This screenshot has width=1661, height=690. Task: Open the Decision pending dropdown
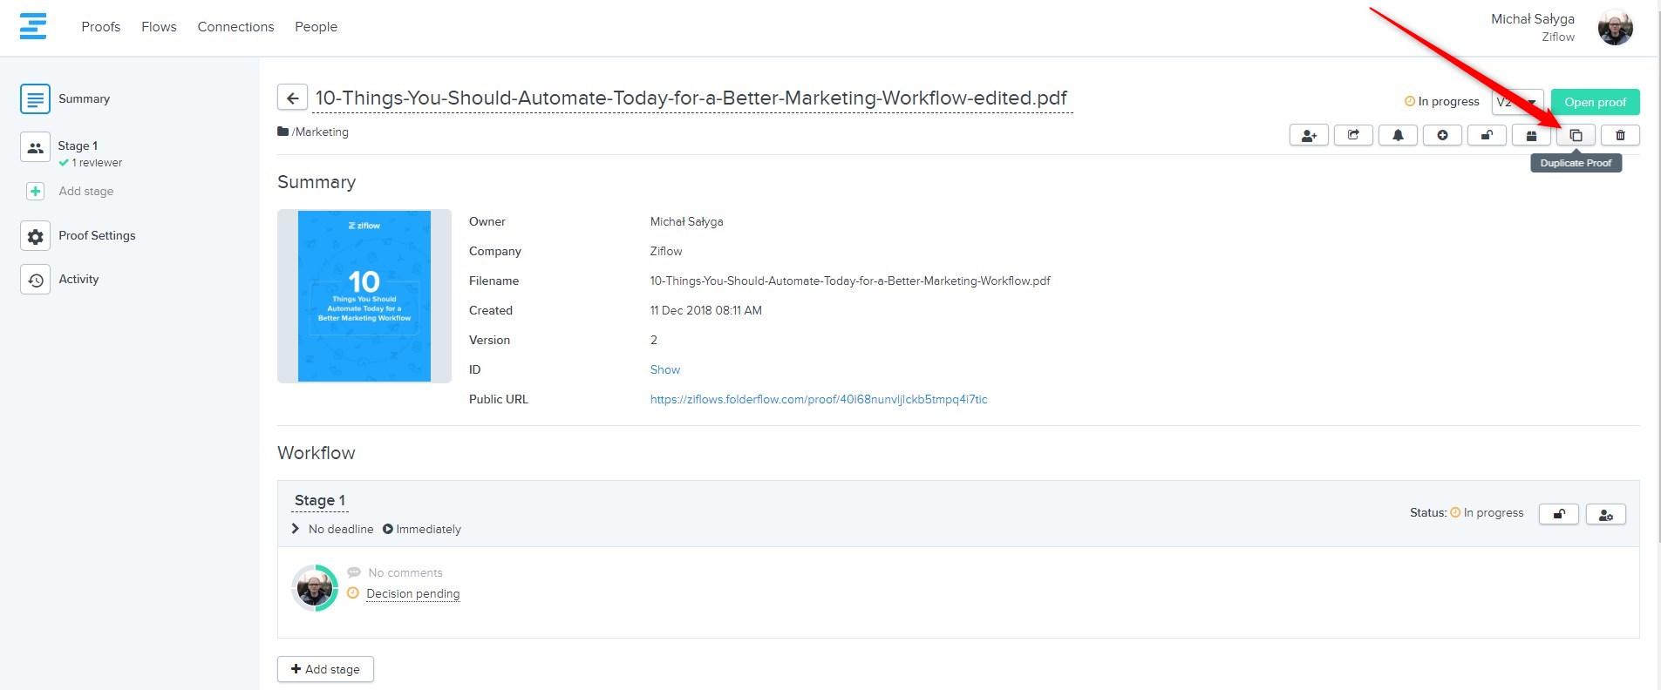coord(412,594)
